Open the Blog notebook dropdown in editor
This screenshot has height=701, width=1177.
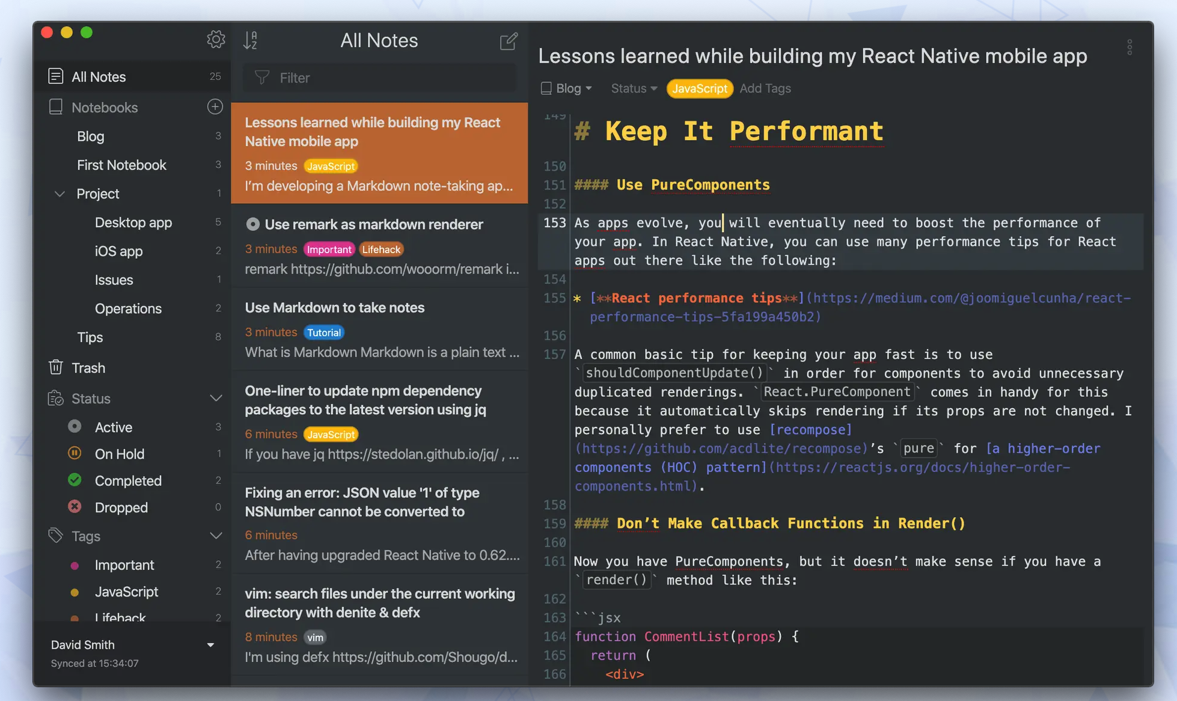567,88
